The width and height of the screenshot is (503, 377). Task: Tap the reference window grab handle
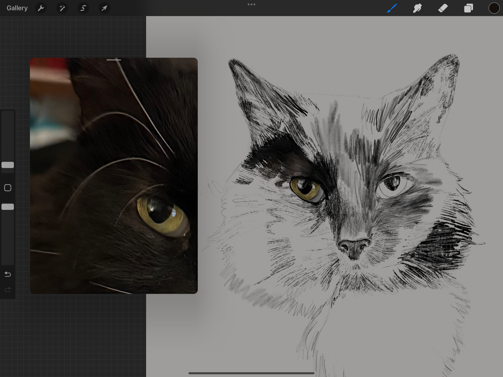coord(114,60)
